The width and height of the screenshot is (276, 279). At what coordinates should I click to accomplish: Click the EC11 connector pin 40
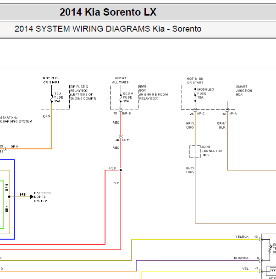point(120,139)
